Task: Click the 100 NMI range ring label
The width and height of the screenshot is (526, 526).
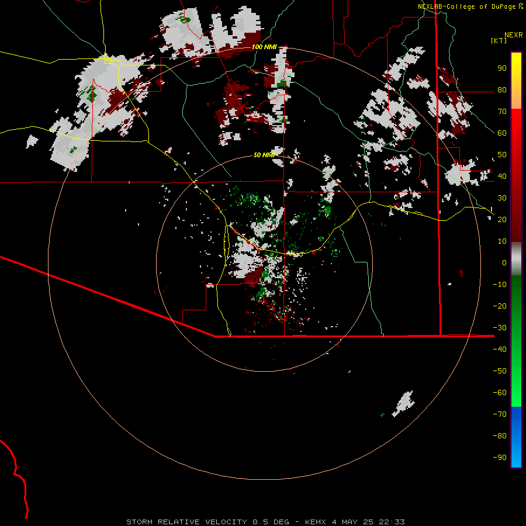Action: (x=264, y=47)
